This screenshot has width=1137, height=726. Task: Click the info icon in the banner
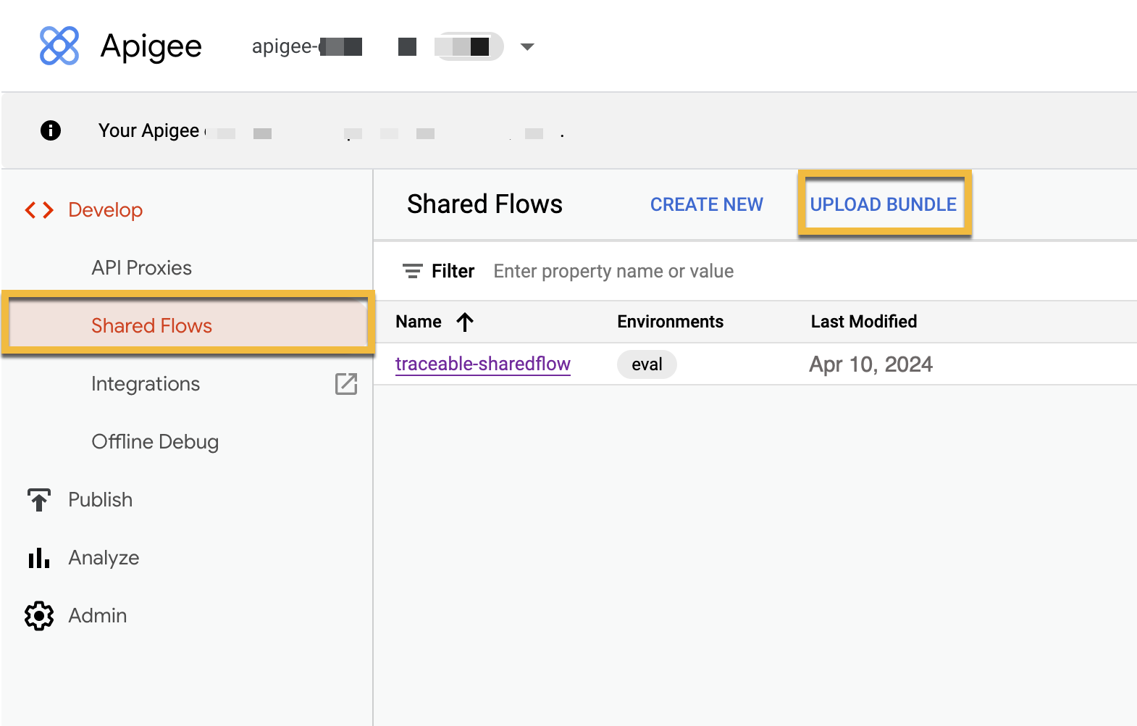(51, 130)
